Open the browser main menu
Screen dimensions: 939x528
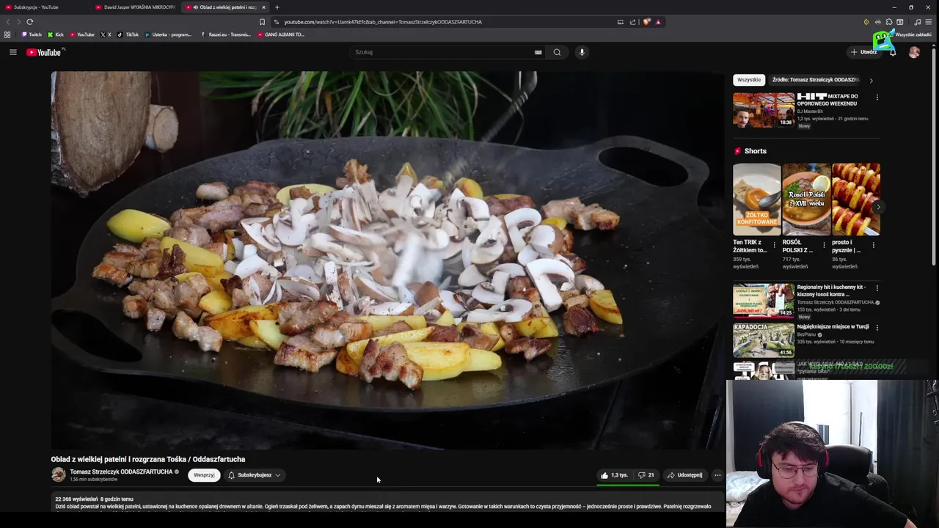[929, 22]
